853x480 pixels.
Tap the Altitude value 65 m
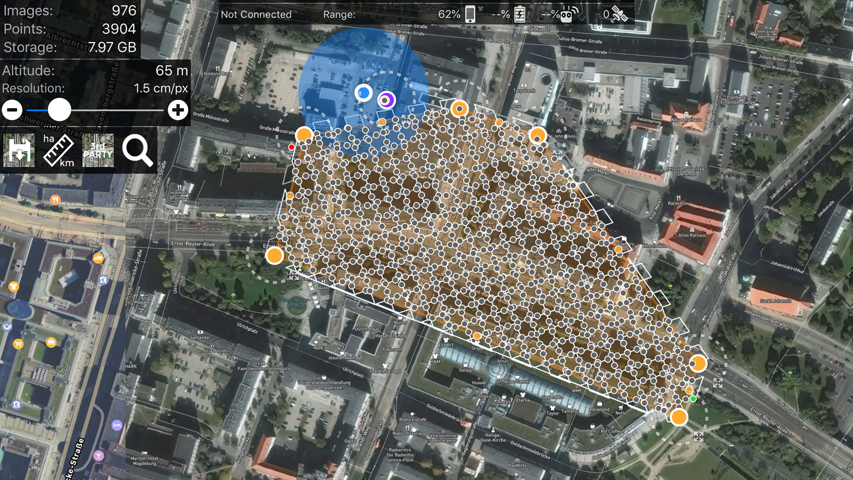[x=172, y=71]
